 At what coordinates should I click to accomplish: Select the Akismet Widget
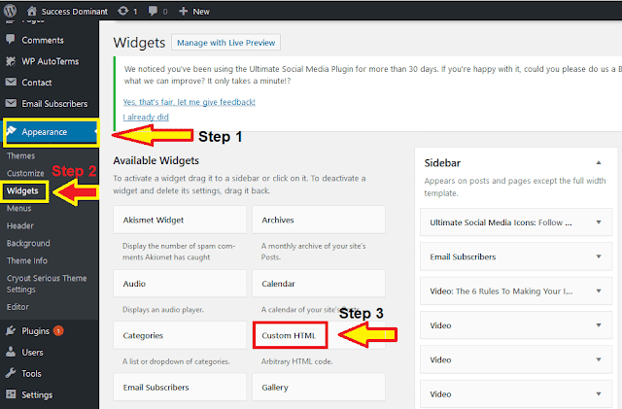(180, 220)
